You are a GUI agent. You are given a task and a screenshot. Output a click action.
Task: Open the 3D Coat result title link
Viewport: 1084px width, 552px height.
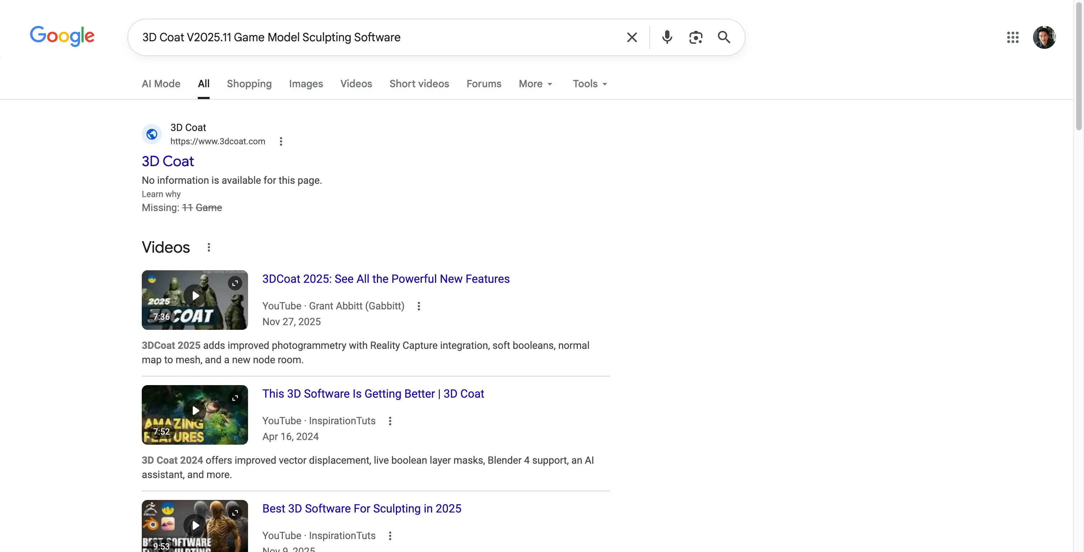[x=168, y=161]
